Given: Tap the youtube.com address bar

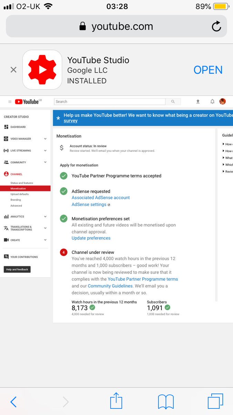Looking at the screenshot, I should click(116, 26).
